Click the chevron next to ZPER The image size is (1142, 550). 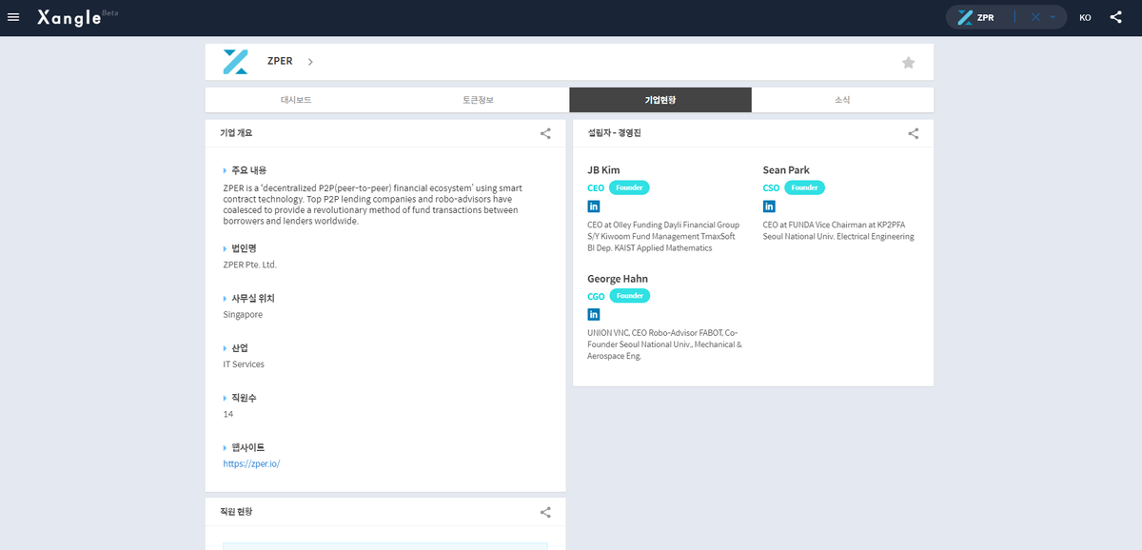coord(310,62)
